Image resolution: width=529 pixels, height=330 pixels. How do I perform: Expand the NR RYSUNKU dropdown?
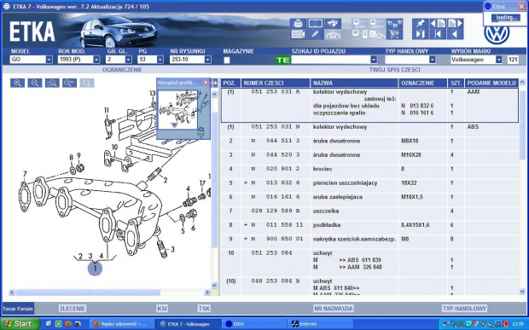[208, 60]
